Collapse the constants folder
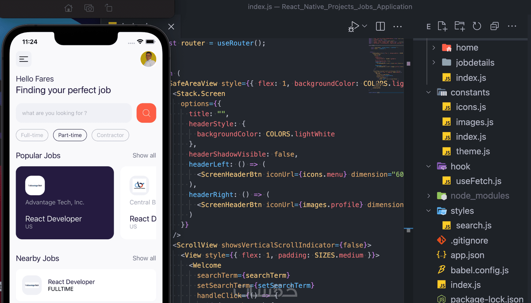The height and width of the screenshot is (303, 531). tap(429, 92)
